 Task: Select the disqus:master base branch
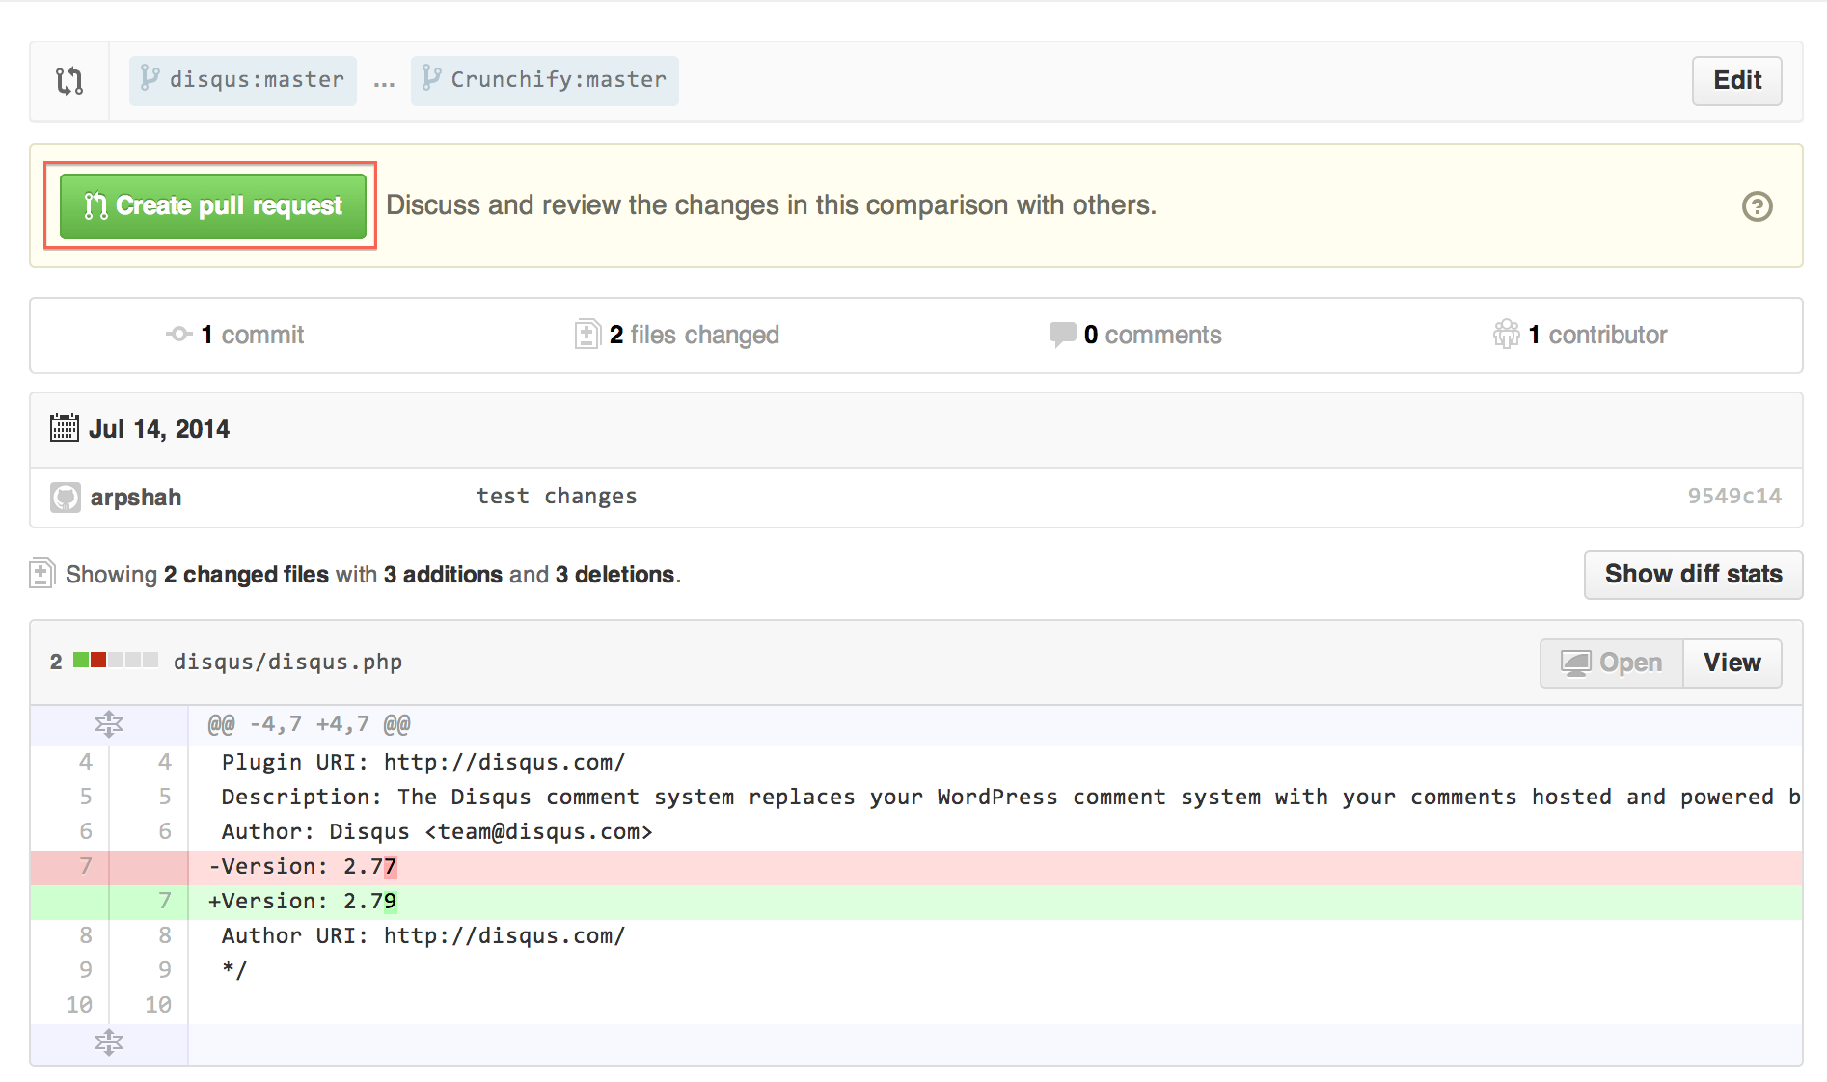[x=243, y=80]
